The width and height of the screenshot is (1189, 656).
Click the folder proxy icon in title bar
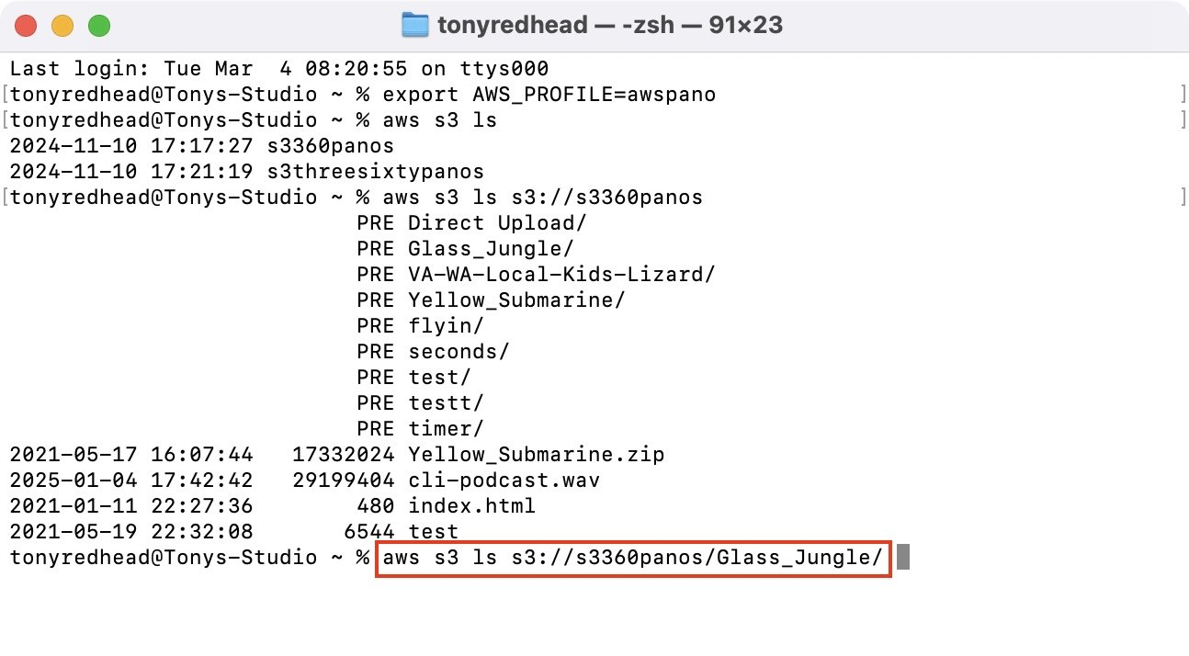click(x=415, y=25)
